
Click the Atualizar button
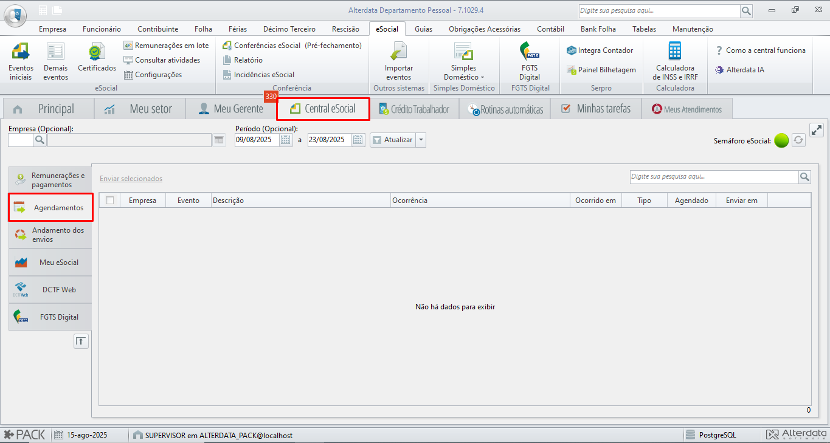coord(393,140)
